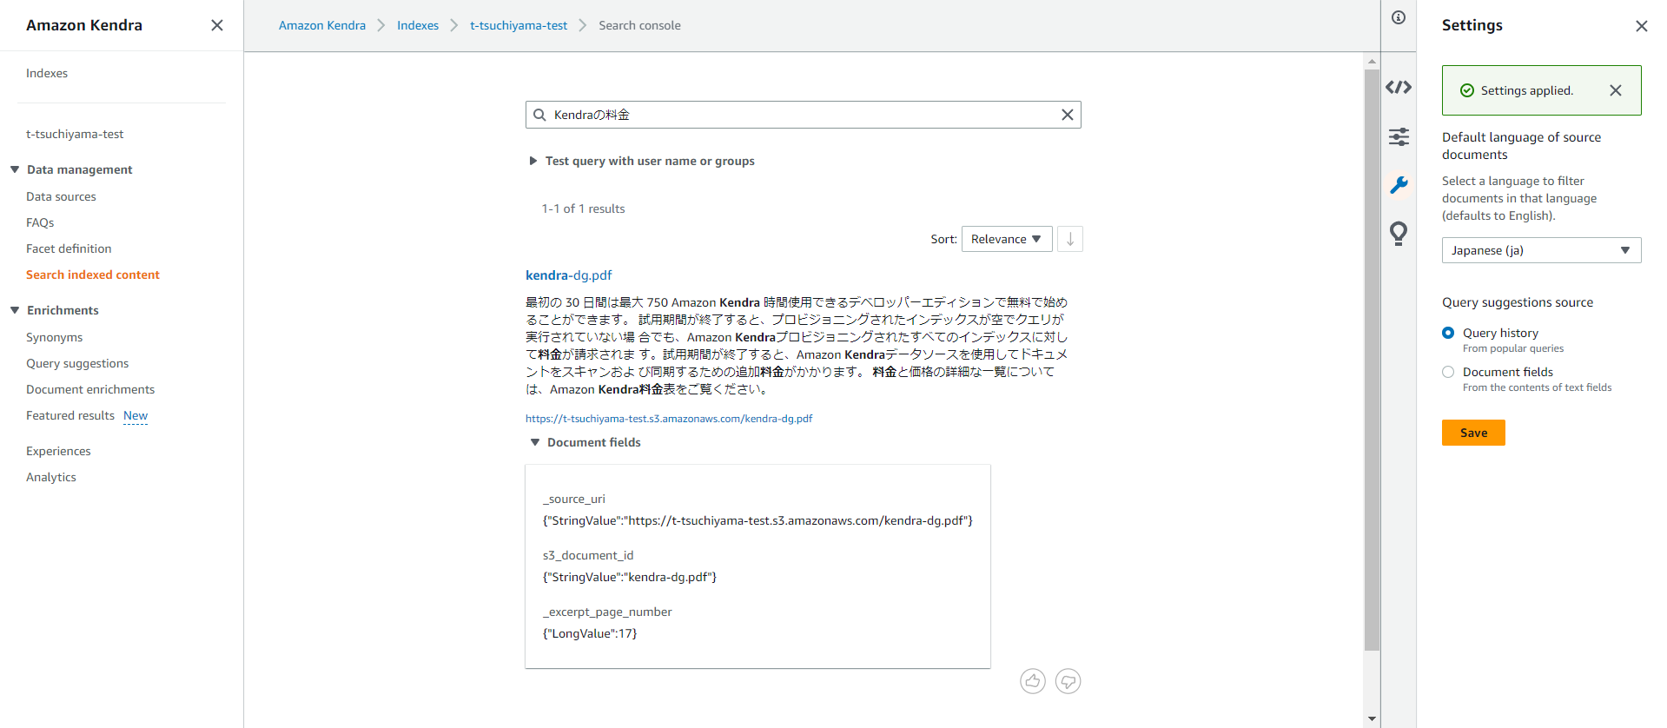Save the settings
Screen dimensions: 1667x728
click(x=1473, y=433)
